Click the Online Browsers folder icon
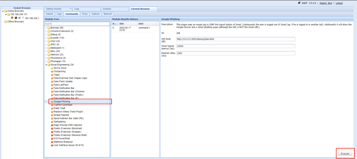The height and width of the screenshot is (159, 357). [6, 11]
